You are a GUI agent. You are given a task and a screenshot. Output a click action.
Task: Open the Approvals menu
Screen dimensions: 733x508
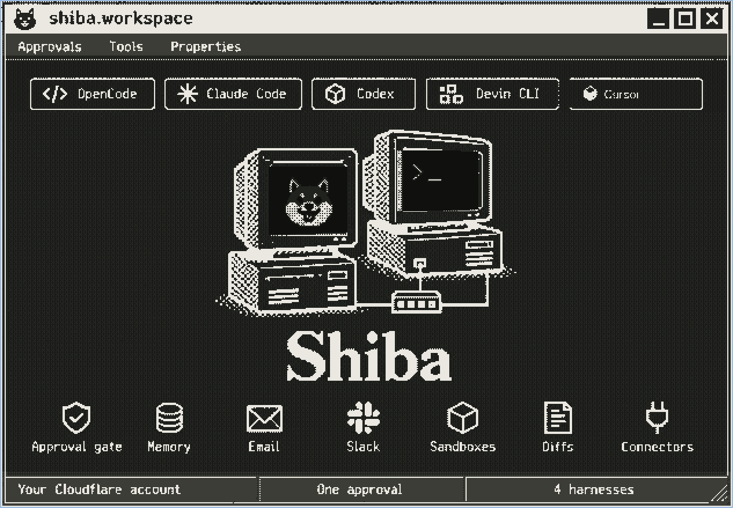point(50,46)
